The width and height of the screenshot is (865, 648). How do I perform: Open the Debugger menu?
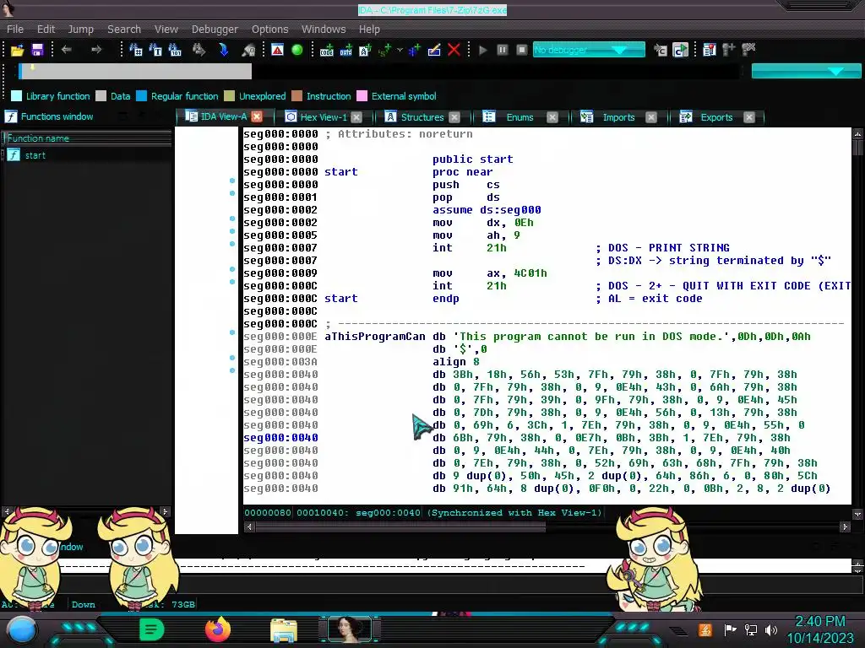[x=215, y=30]
